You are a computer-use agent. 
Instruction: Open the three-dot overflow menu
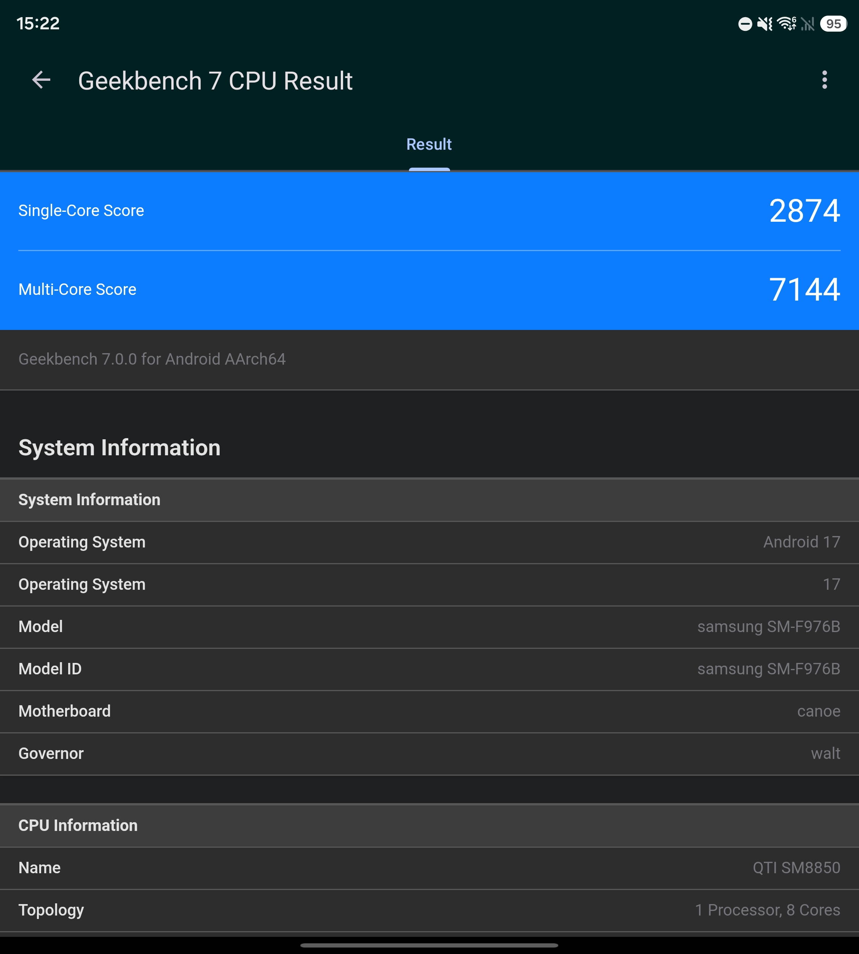(825, 80)
